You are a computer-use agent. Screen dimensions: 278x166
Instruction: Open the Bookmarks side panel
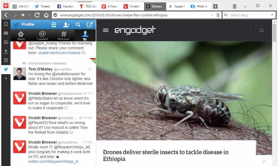click(6, 24)
